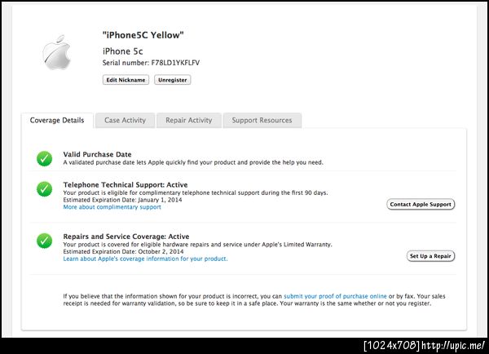This screenshot has height=354, width=489.
Task: Unregister the iPhone 5c device
Action: click(x=173, y=80)
